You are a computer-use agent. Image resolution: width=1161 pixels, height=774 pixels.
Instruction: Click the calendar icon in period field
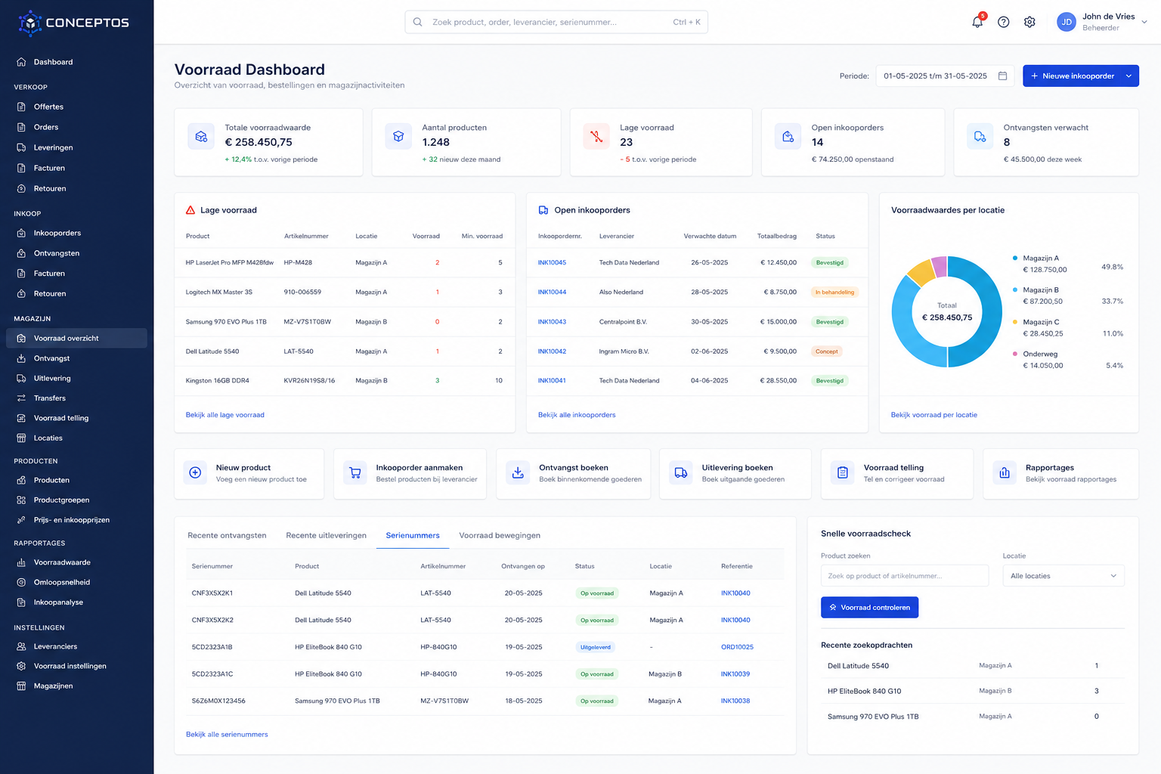point(1002,76)
